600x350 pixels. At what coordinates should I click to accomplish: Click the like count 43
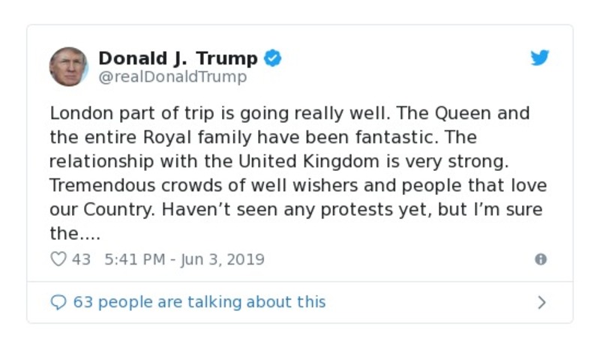tap(81, 259)
